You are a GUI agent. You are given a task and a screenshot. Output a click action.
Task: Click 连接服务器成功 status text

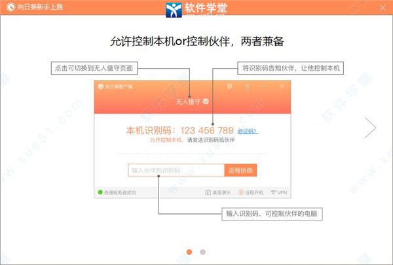coord(120,192)
